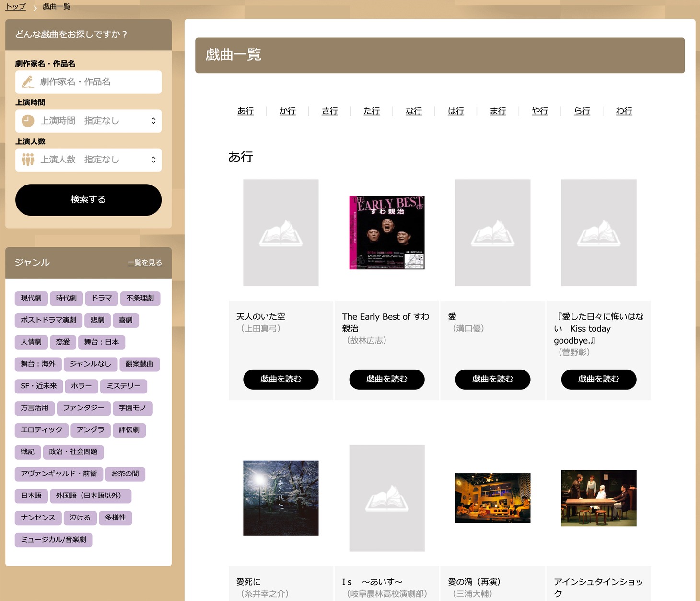The height and width of the screenshot is (601, 700).
Task: Click the clock icon in performance time selector
Action: (28, 121)
